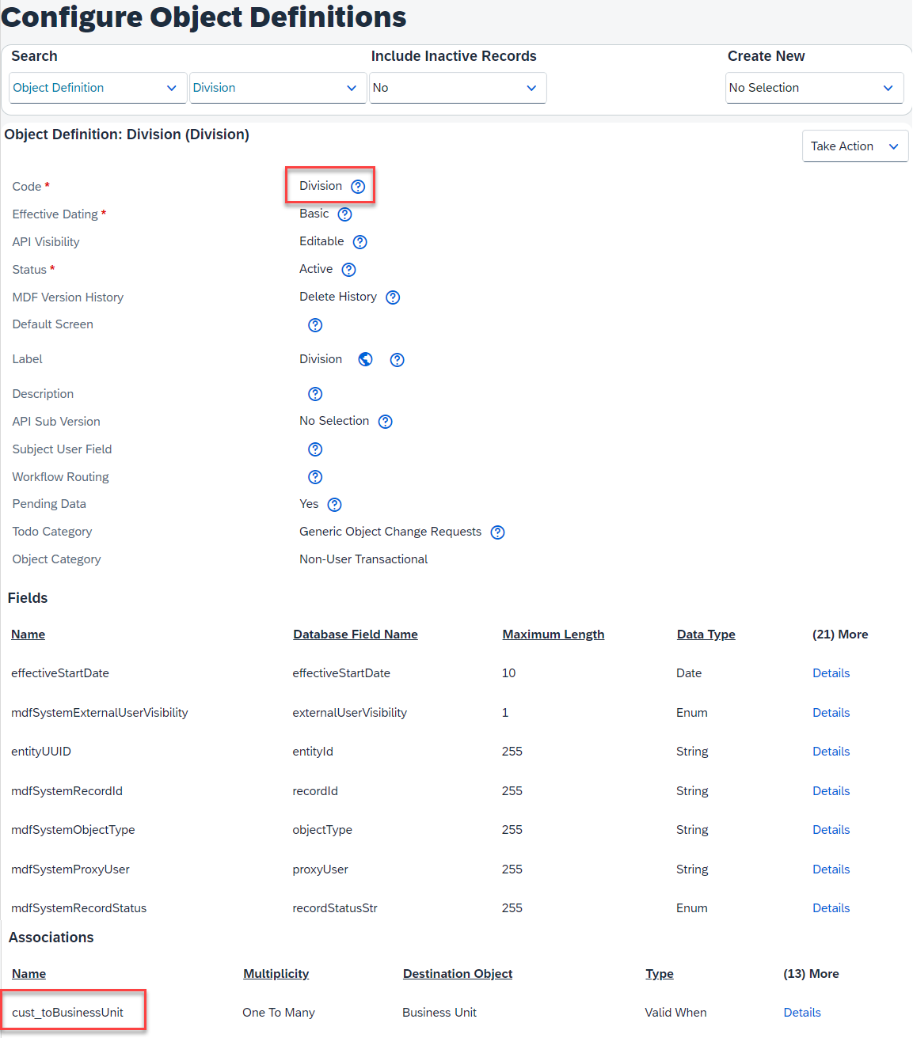
Task: Click the Multiplicity column header
Action: [276, 974]
